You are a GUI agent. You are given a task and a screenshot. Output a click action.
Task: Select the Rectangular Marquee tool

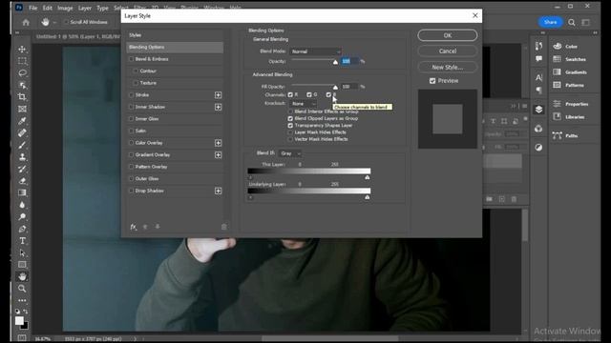click(22, 61)
